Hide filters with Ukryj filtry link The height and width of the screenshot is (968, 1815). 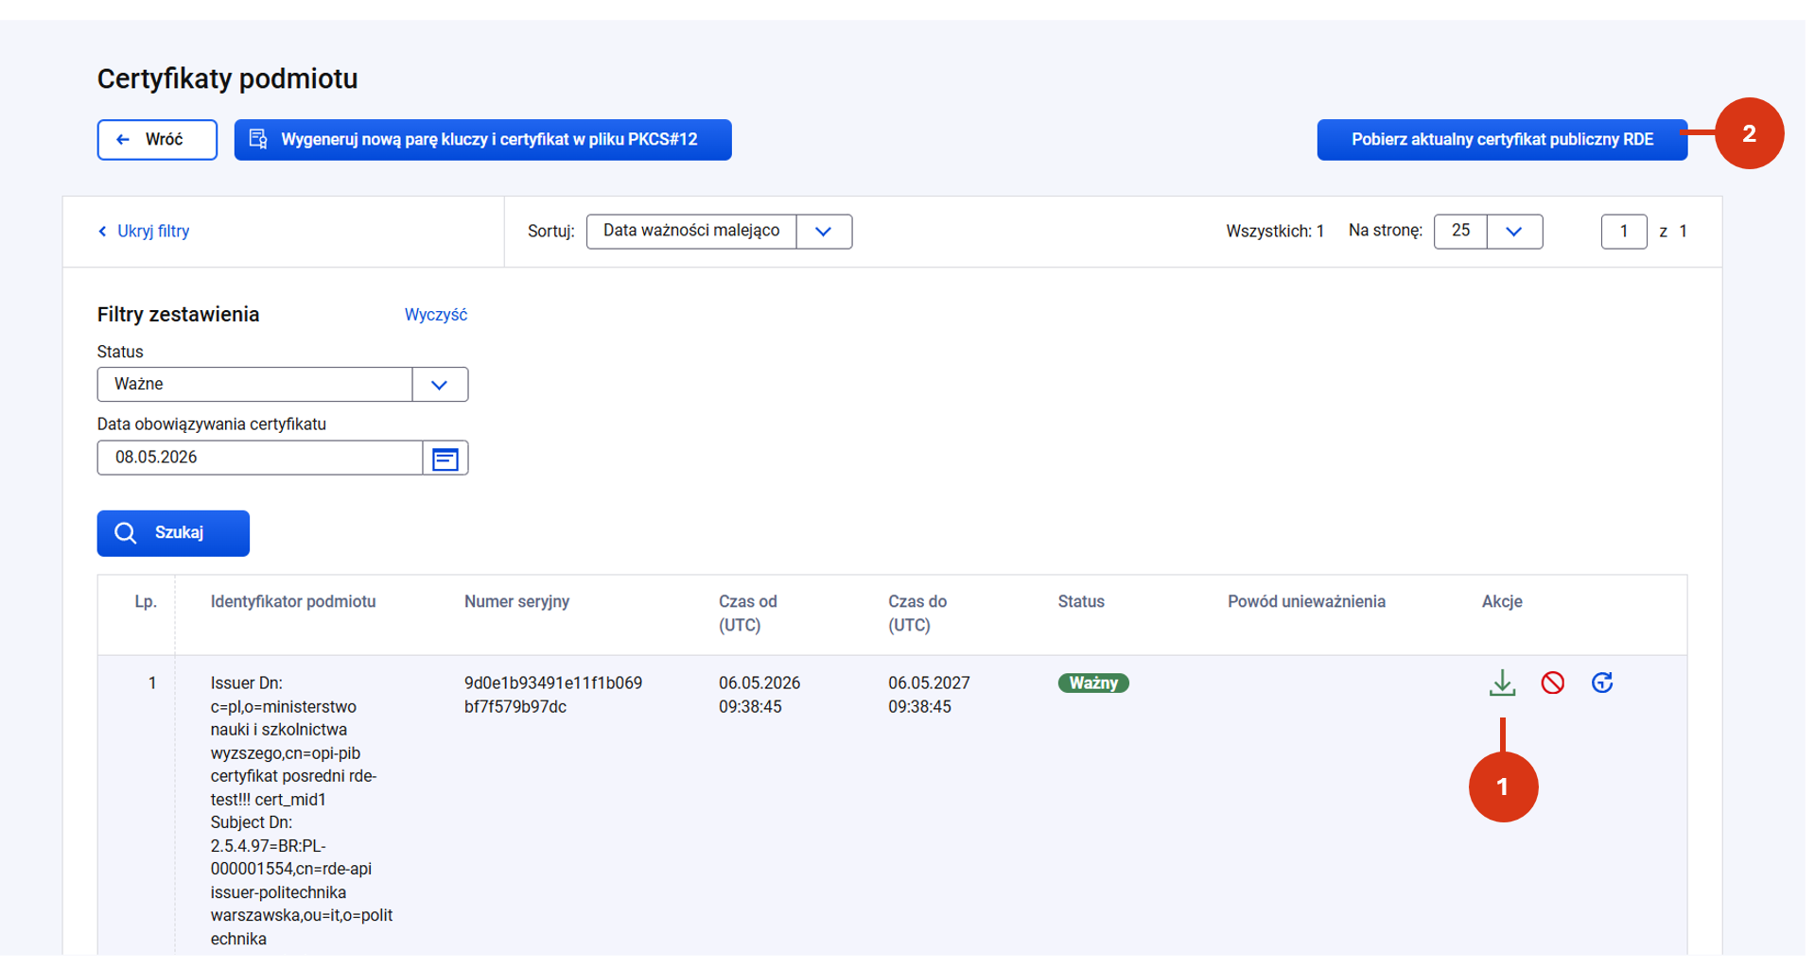[x=144, y=232]
